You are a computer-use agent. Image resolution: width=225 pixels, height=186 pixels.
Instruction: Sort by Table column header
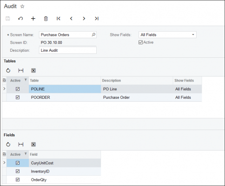pos(65,81)
